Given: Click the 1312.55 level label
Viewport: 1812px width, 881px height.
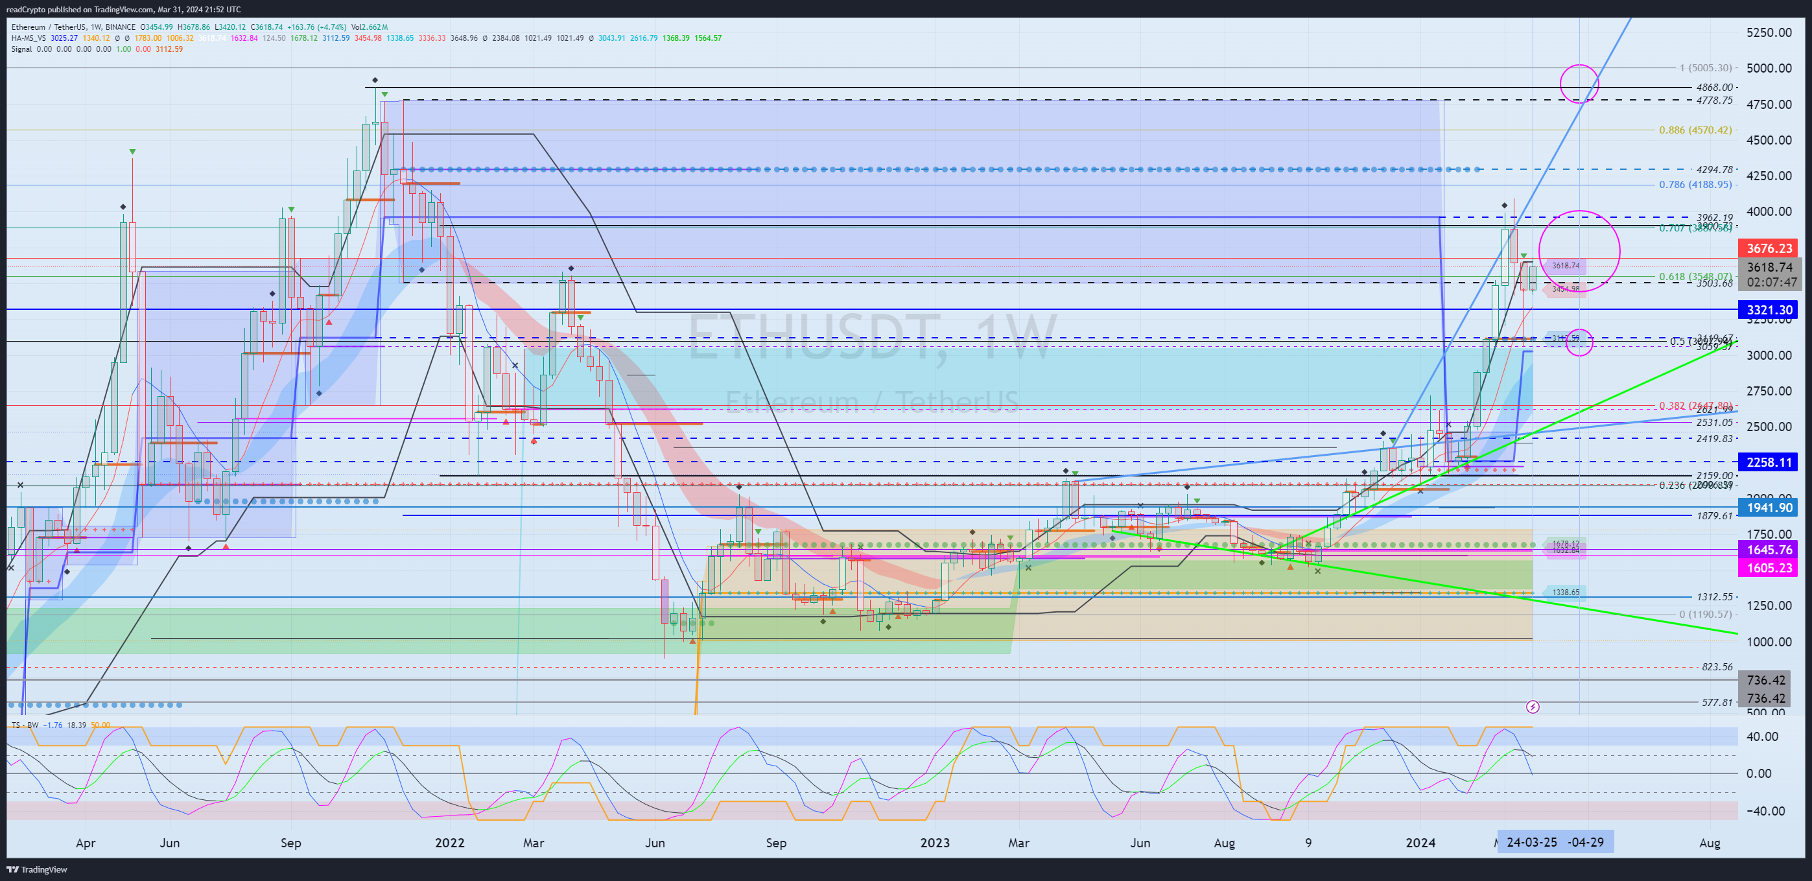Looking at the screenshot, I should [1714, 597].
